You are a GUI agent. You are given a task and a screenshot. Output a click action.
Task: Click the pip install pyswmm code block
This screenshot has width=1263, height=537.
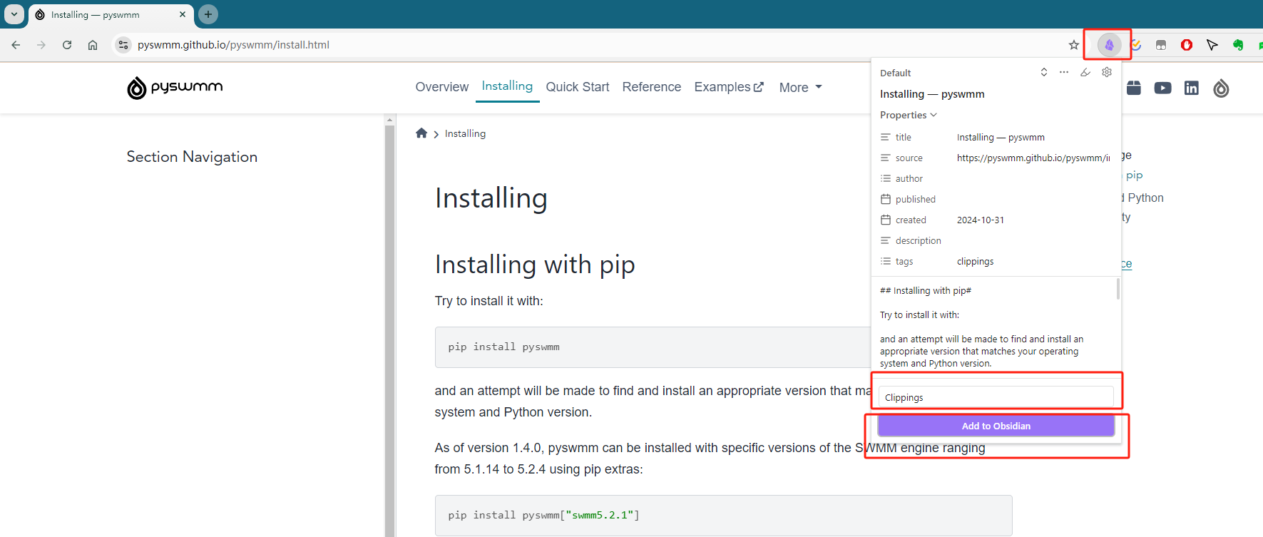pos(653,347)
